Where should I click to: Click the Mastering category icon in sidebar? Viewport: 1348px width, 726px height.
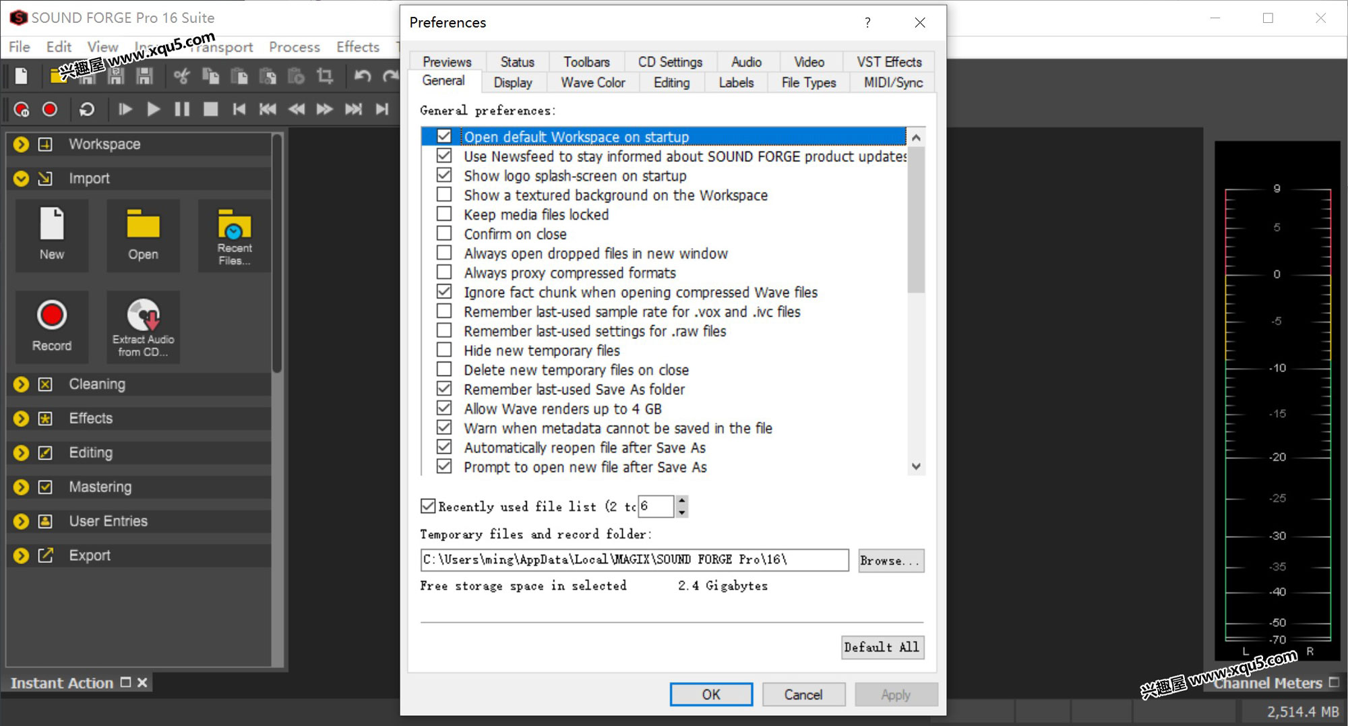[x=45, y=487]
